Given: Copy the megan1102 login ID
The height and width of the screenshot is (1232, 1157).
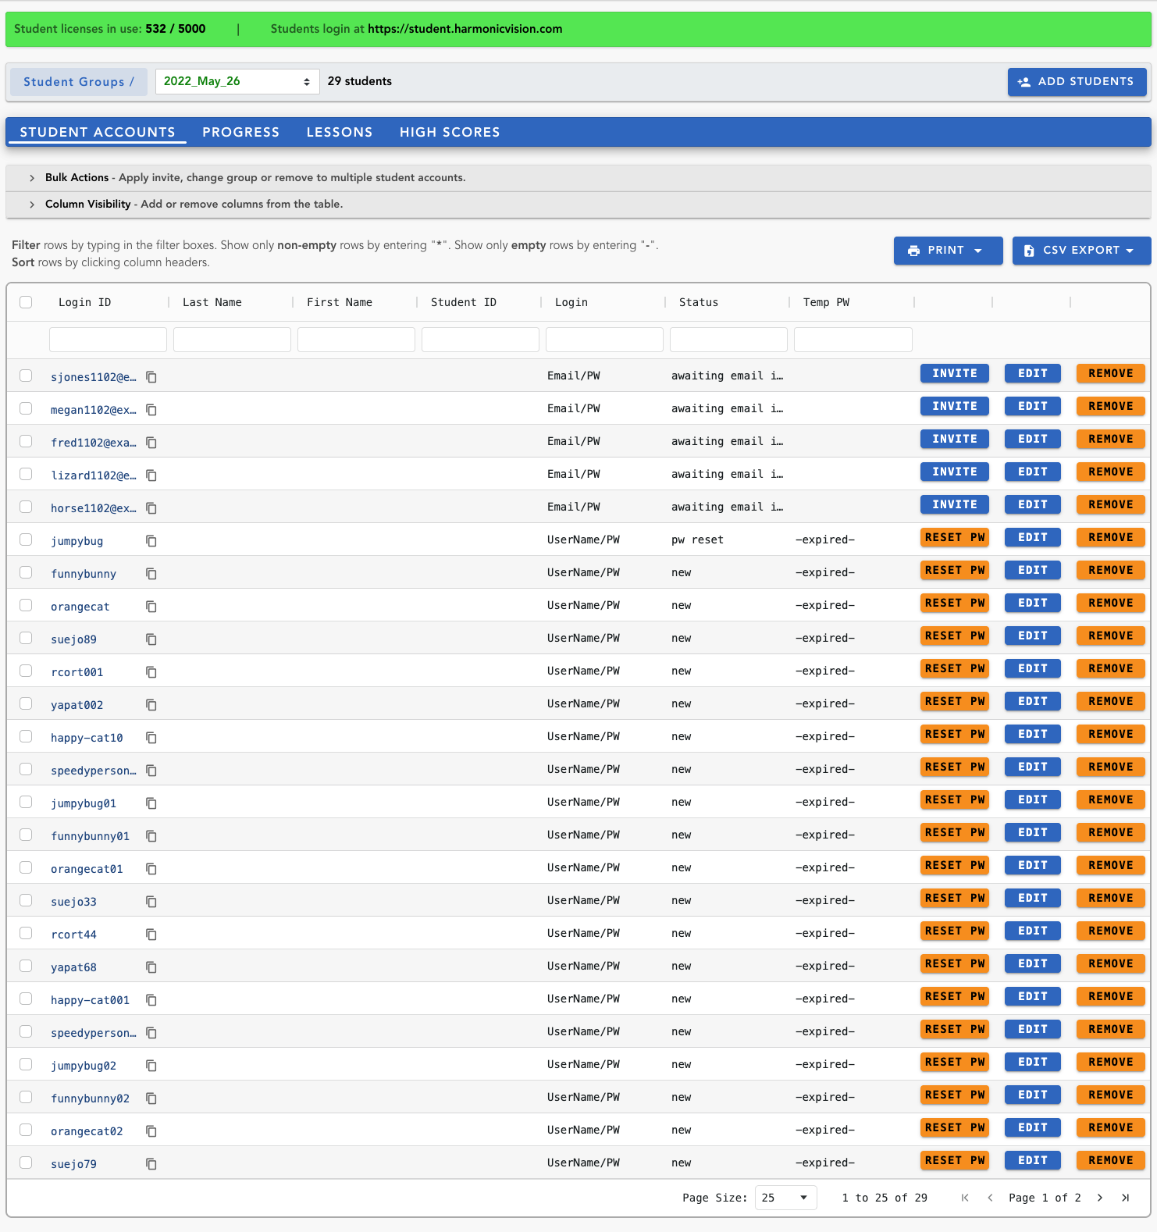Looking at the screenshot, I should click(x=151, y=410).
